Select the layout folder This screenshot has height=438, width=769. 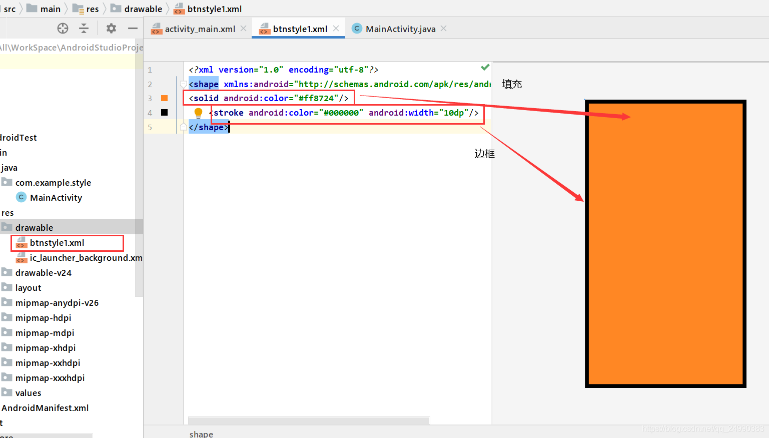point(28,288)
